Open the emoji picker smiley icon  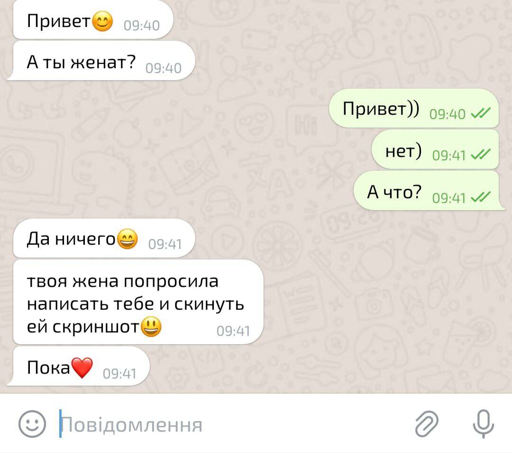click(32, 424)
